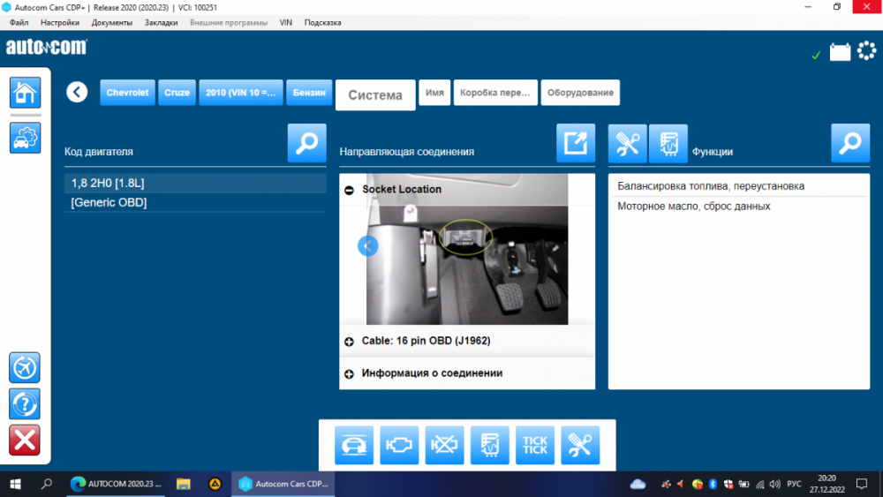Click the car settings icon in sidebar
The image size is (883, 497).
[x=25, y=138]
